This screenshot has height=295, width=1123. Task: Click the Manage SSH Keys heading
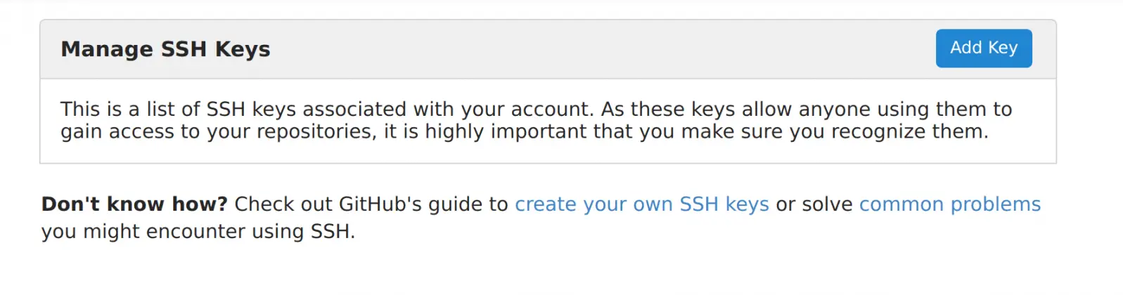(165, 49)
